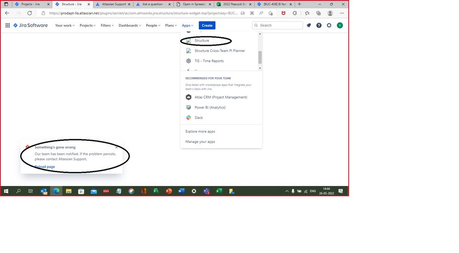Click the blue Create button

point(207,25)
